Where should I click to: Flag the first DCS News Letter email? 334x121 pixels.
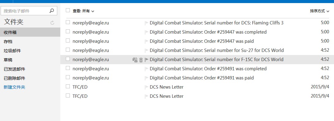pyautogui.click(x=147, y=87)
